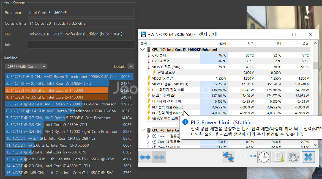322x179 pixels.
Task: Click the clock reset timer button
Action: point(264,157)
